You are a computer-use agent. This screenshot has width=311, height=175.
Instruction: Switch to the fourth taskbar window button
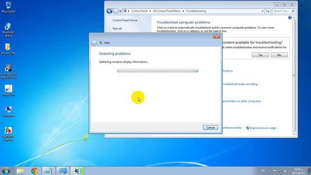pyautogui.click(x=48, y=171)
